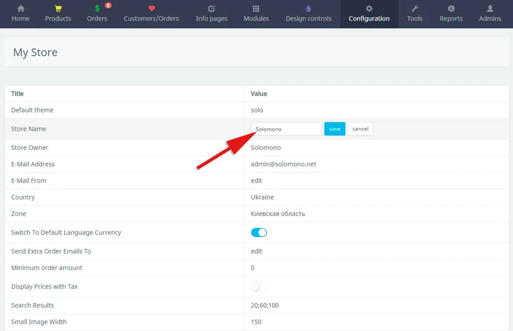Click the admin@solomono.net email value
The image size is (513, 331).
(x=283, y=164)
